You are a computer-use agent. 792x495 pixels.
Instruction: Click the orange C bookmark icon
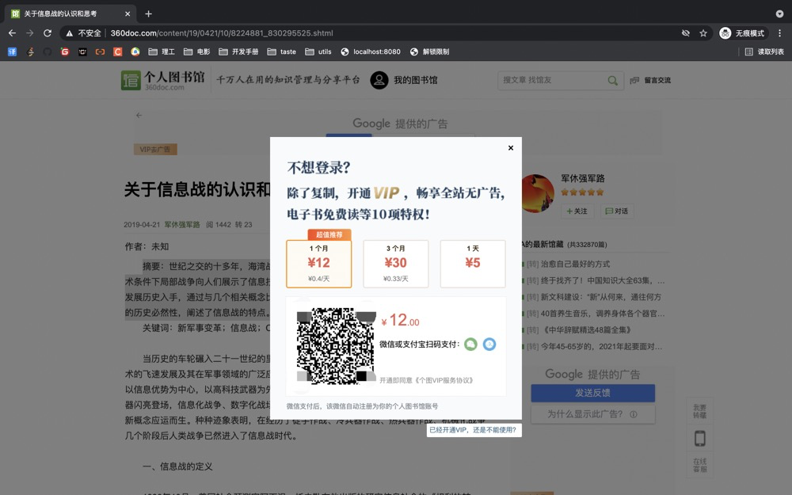[118, 51]
